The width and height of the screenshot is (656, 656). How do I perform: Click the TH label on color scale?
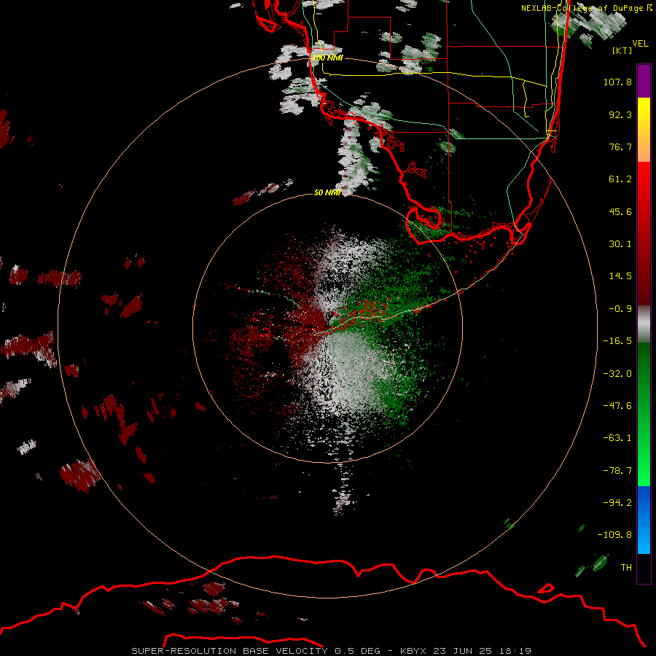(626, 568)
